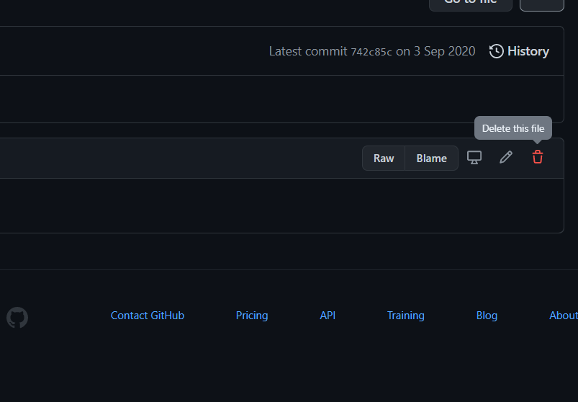Open the Contact GitHub link

pyautogui.click(x=148, y=316)
